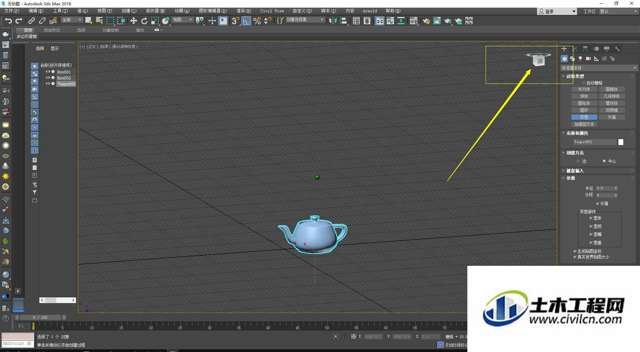640x352 pixels.
Task: Click the 球体 primitive button
Action: pos(584,96)
